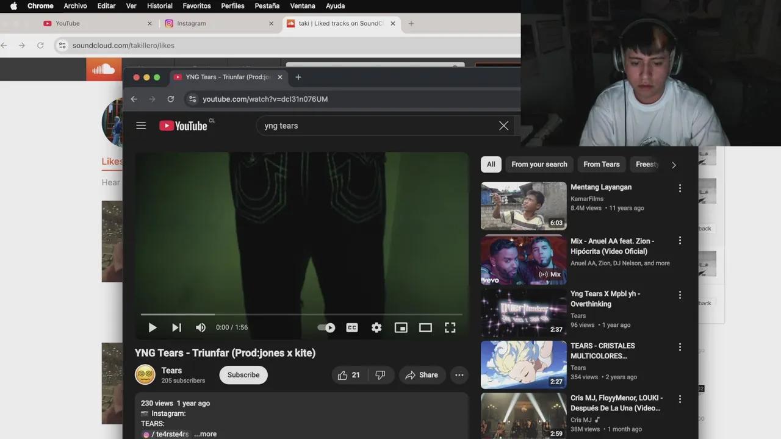
Task: Open more actions ellipsis under video
Action: (459, 375)
